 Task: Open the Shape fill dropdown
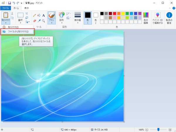click(68, 18)
